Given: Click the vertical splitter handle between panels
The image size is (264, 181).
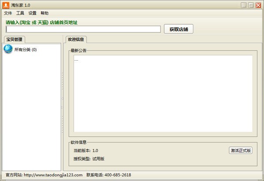Looking at the screenshot, I should (62, 103).
